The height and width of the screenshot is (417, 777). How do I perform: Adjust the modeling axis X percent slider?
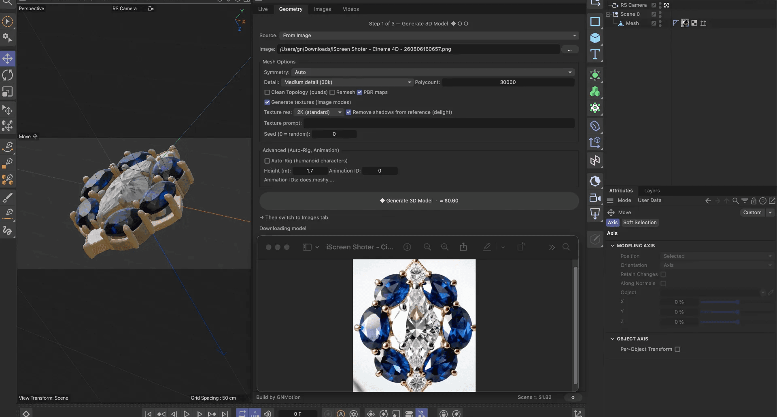[x=720, y=302]
